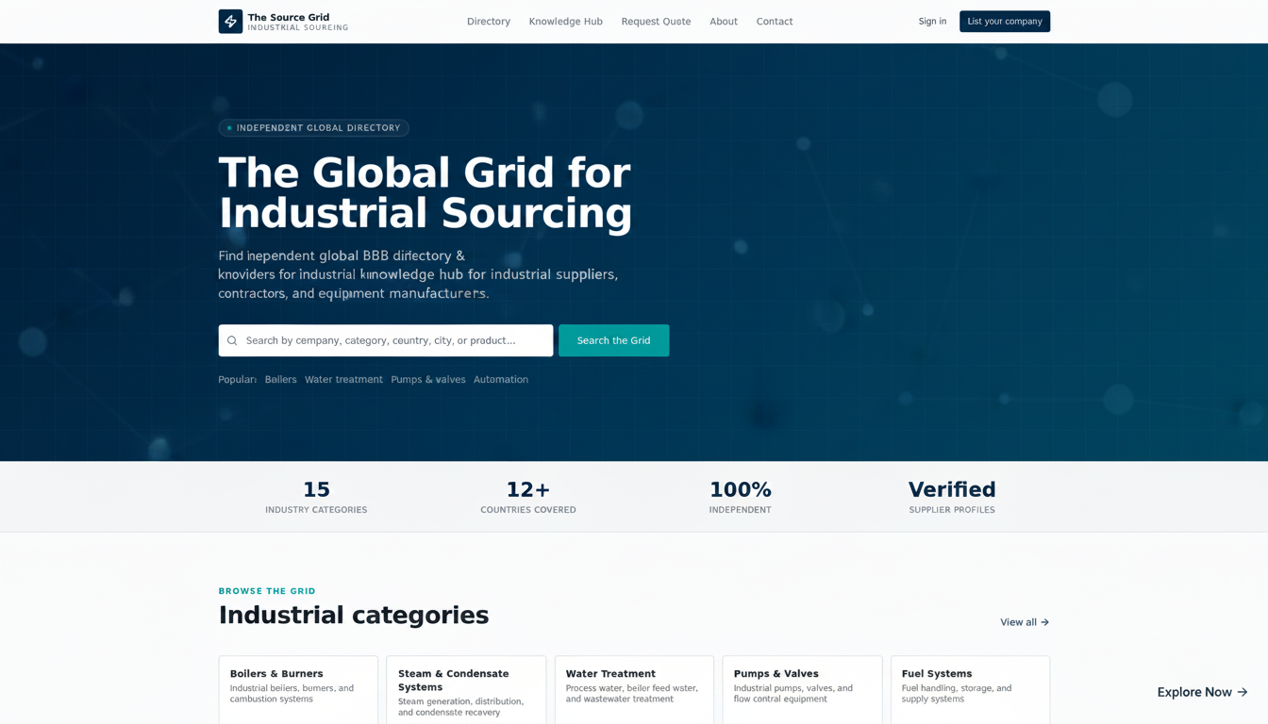Image resolution: width=1268 pixels, height=724 pixels.
Task: Click the Browse the Grid label
Action: (x=267, y=591)
